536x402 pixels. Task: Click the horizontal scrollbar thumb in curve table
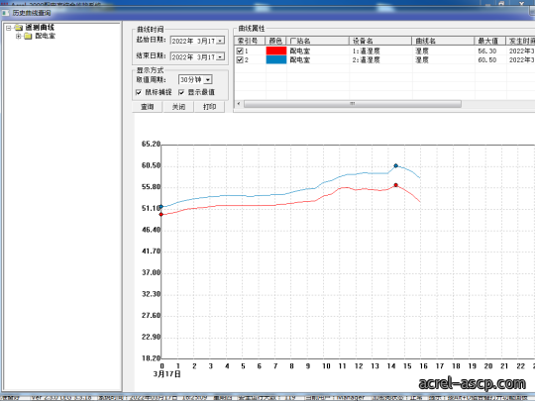coord(353,104)
